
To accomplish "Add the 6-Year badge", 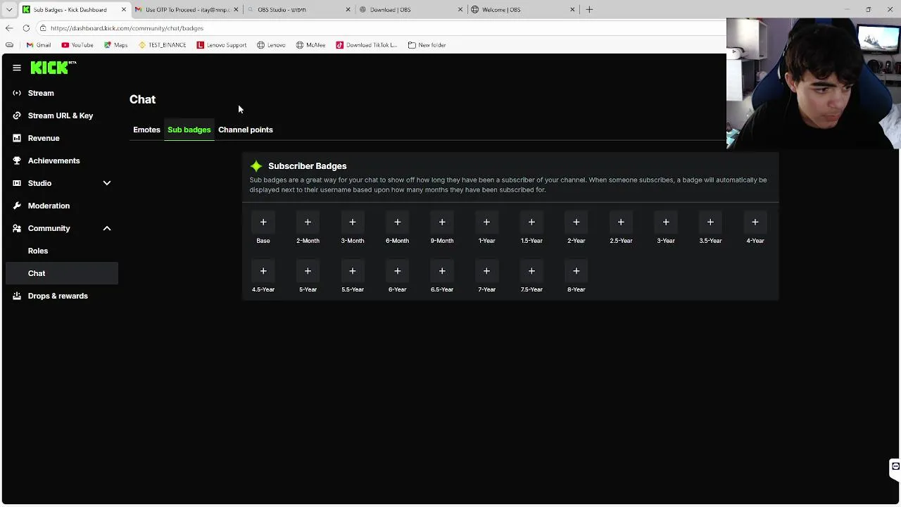I will (397, 271).
